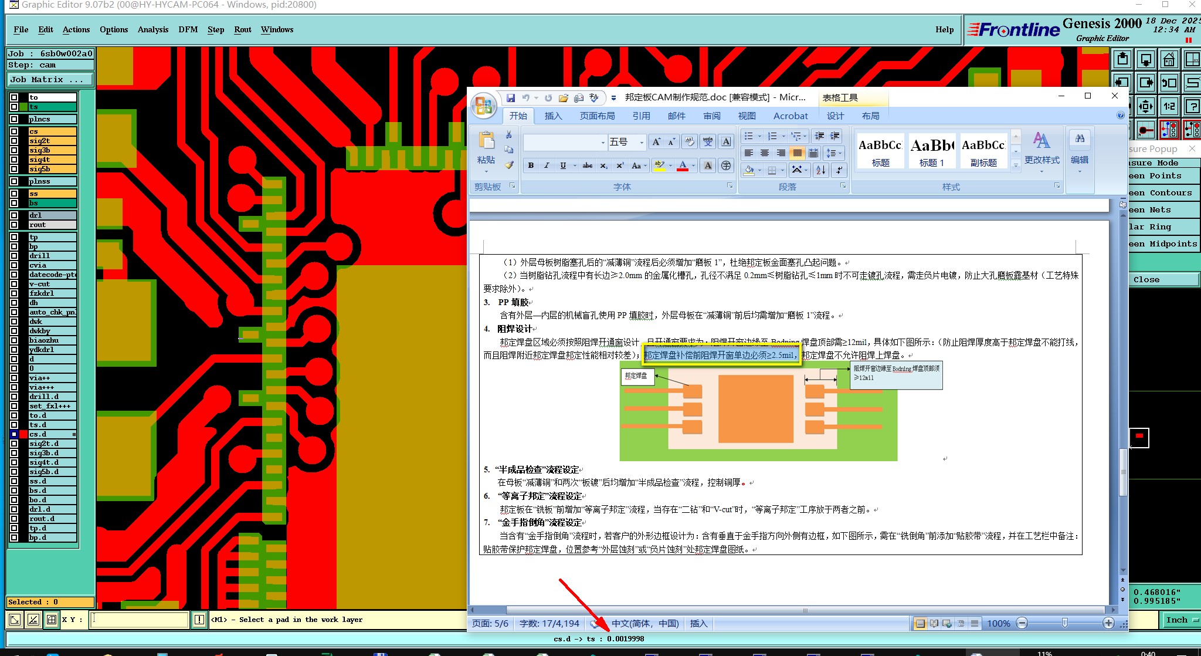Apply bold formatting in Word ribbon
The width and height of the screenshot is (1201, 656).
[531, 165]
